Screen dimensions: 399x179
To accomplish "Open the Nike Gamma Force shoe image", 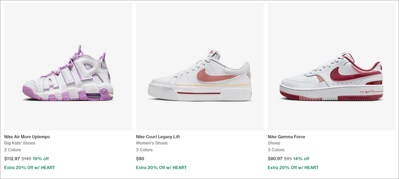I will point(331,67).
